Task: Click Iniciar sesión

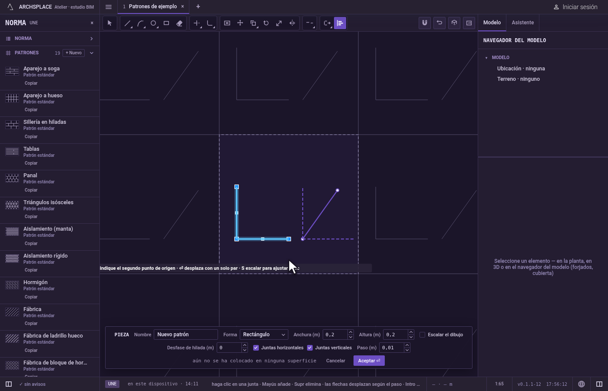Action: [576, 7]
